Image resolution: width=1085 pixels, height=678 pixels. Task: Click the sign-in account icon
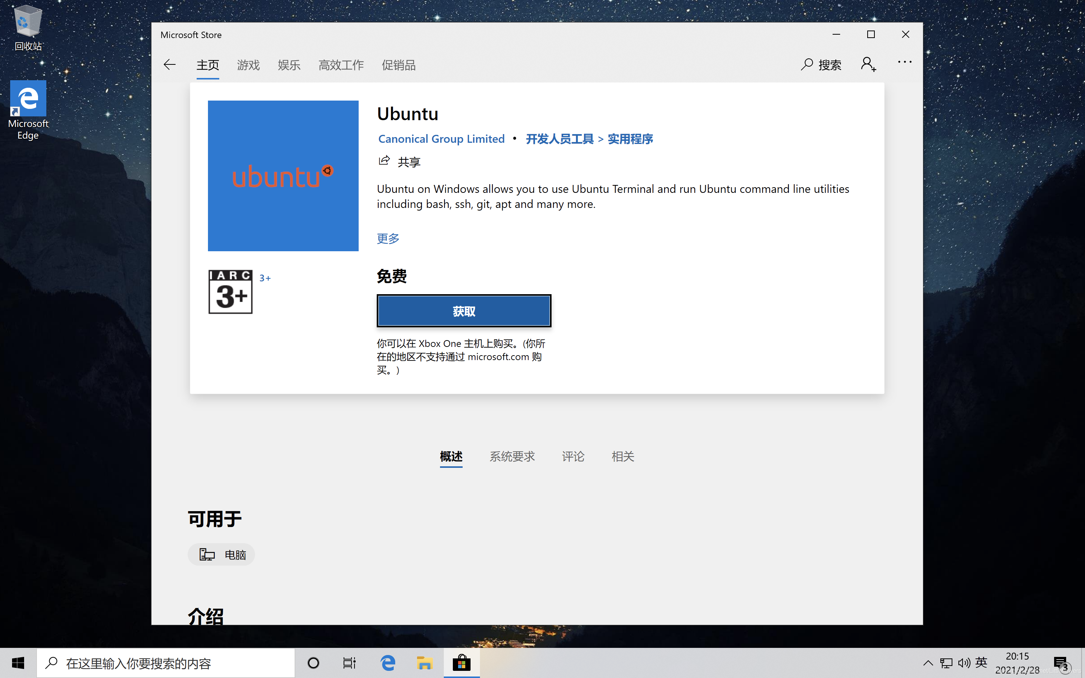868,64
